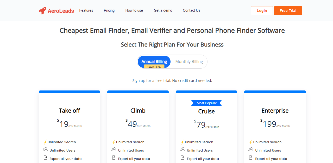Switch to Monthly Billing
Screen dimensions: 333x163
coord(189,61)
